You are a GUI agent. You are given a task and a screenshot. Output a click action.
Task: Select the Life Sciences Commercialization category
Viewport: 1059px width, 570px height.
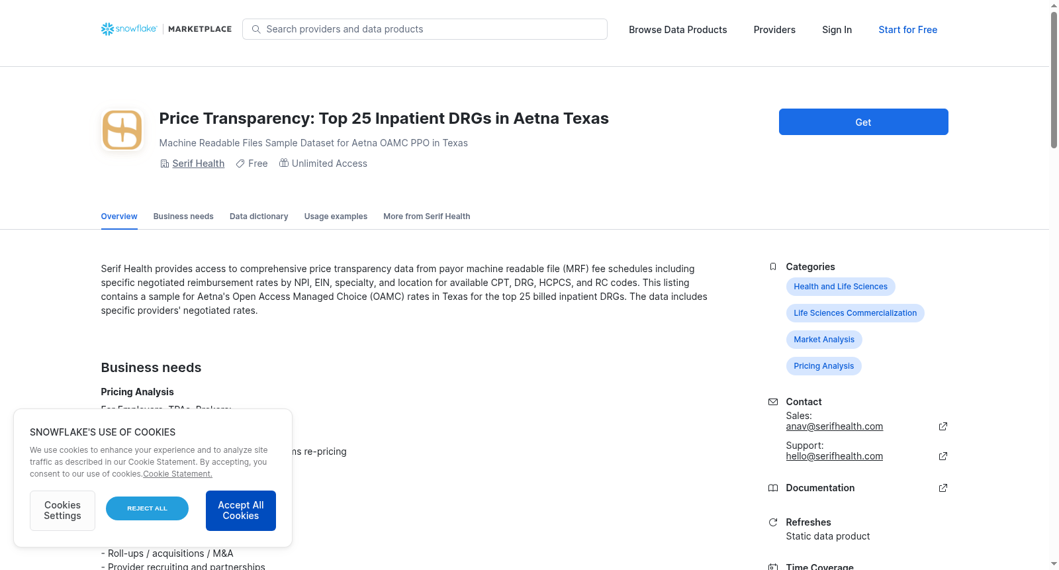pos(855,313)
